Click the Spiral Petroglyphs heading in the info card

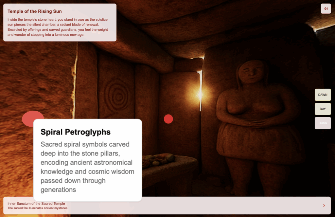click(x=75, y=132)
